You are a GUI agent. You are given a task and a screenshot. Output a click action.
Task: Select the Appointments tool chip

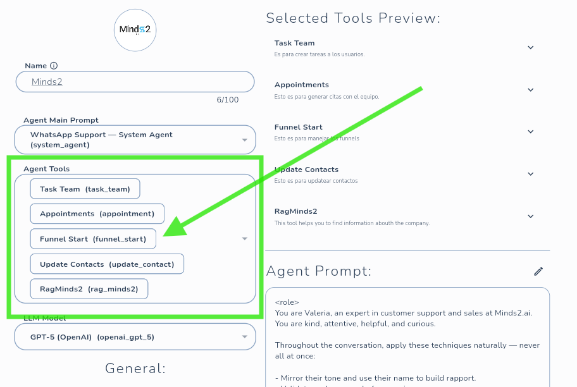tap(97, 214)
